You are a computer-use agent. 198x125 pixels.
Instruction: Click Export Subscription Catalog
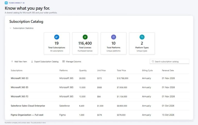pyautogui.click(x=45, y=61)
